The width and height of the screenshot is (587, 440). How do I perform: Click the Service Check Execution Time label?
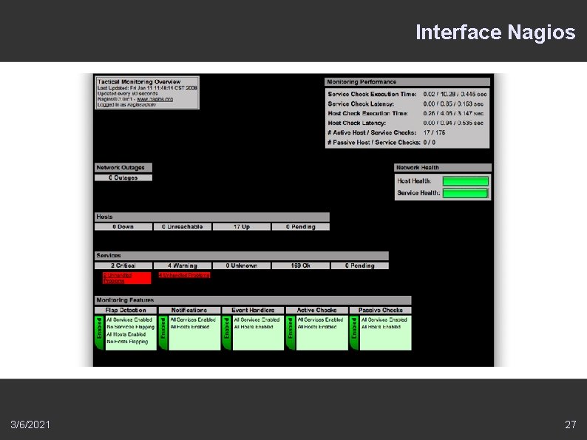pyautogui.click(x=372, y=95)
